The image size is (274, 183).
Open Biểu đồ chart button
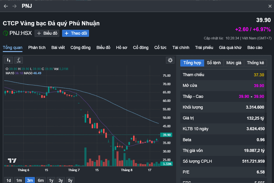[x=47, y=33]
